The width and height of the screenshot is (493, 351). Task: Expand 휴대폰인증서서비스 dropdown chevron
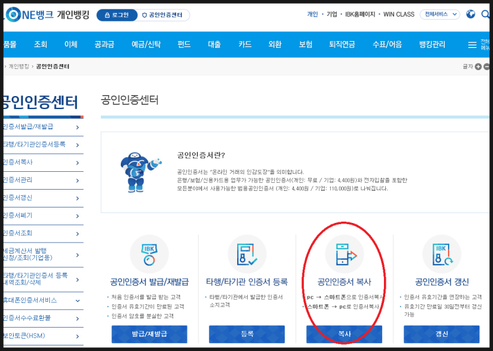(78, 301)
